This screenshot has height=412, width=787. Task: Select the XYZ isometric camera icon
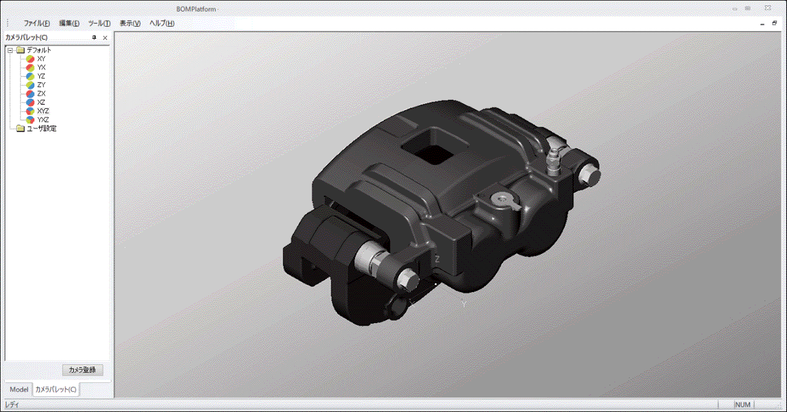(x=30, y=111)
